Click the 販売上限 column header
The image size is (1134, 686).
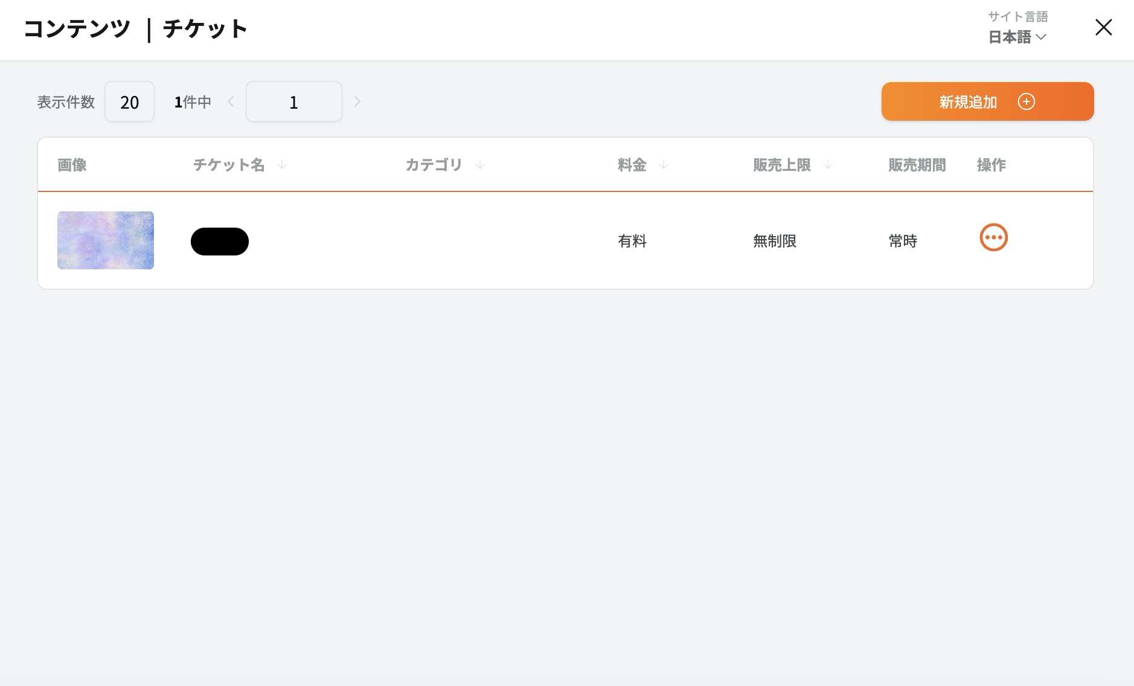pyautogui.click(x=781, y=165)
